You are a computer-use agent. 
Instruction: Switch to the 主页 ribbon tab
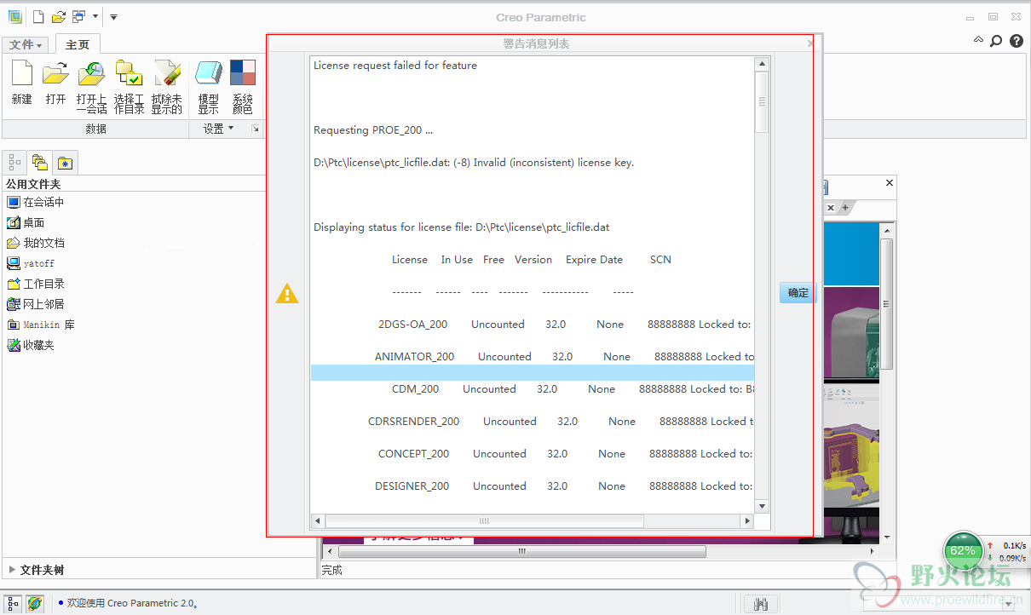[78, 44]
